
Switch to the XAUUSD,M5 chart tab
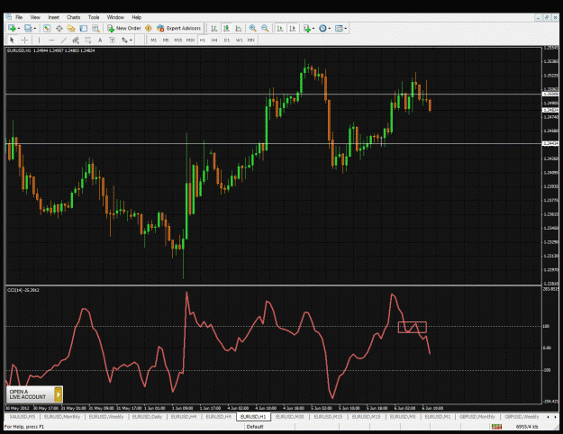[x=23, y=417]
